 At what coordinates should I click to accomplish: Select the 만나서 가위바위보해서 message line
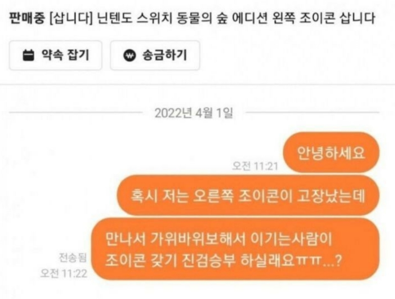[219, 239]
